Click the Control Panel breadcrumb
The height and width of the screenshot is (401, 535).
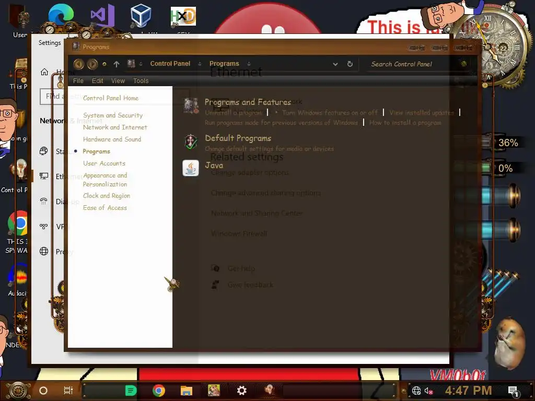pos(170,64)
